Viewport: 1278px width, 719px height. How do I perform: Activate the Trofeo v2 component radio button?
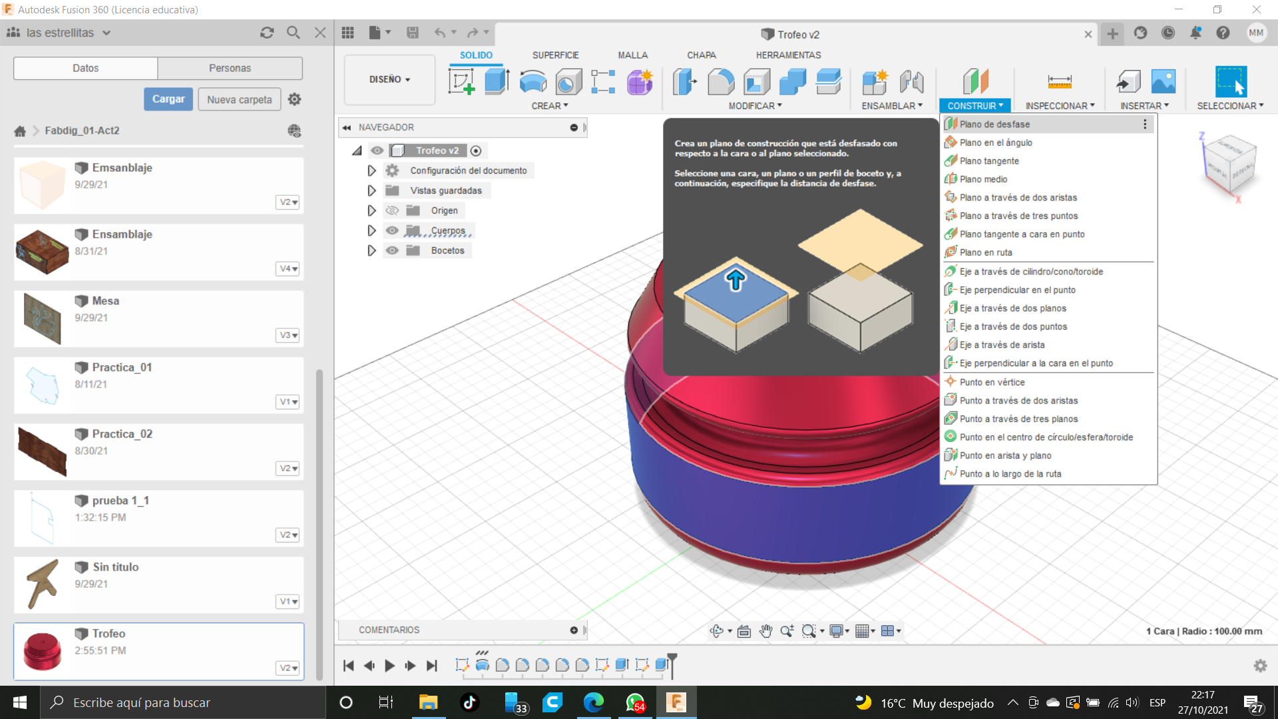[476, 150]
